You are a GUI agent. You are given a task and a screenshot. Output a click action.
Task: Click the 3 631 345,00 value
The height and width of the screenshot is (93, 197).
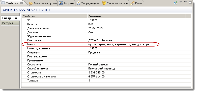tap(97, 72)
